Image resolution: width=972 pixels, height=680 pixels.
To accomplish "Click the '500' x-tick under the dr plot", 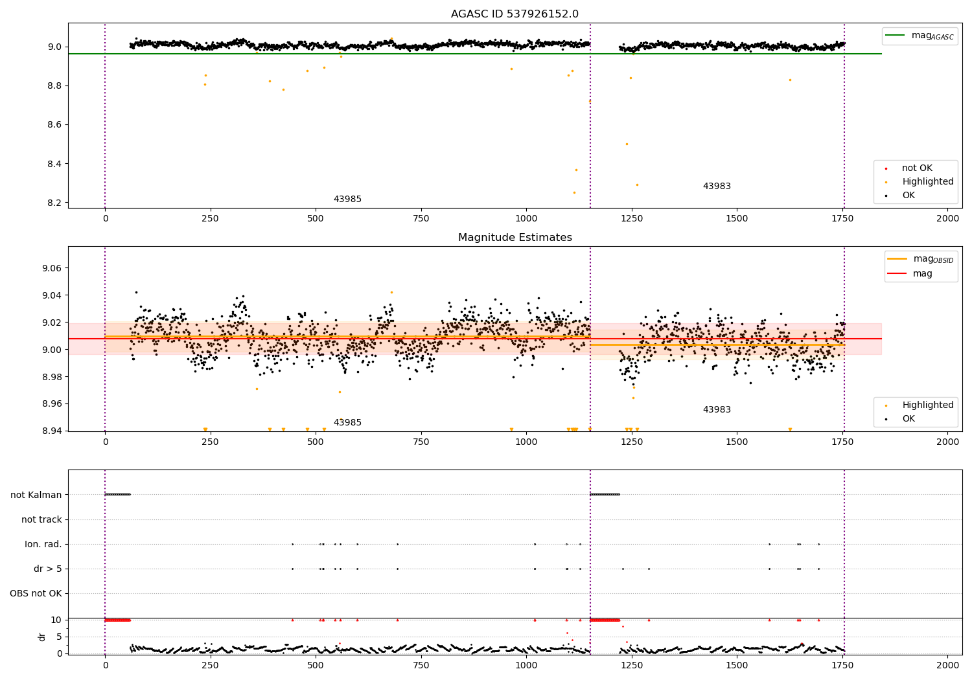I will pyautogui.click(x=316, y=665).
